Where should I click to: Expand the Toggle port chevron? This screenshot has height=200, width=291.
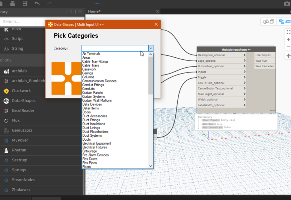tap(245, 77)
